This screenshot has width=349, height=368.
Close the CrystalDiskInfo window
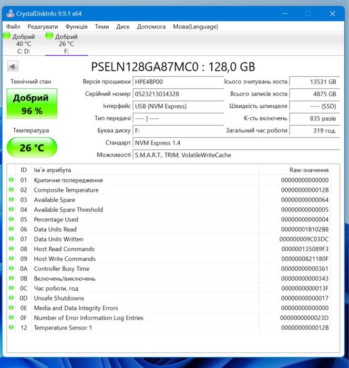[332, 14]
